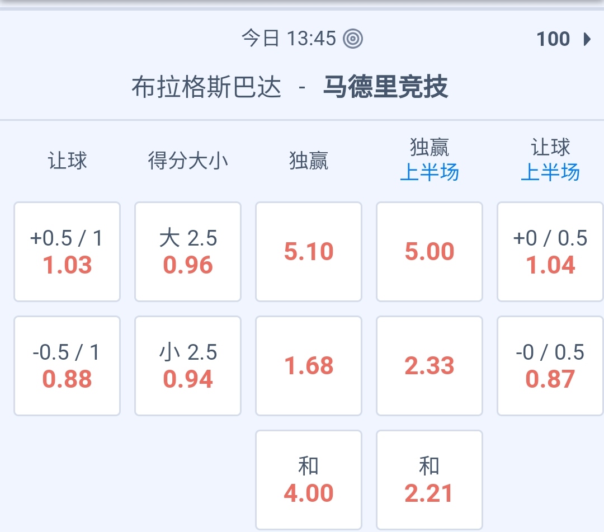Pick first-half win odds 5.00

pyautogui.click(x=430, y=252)
